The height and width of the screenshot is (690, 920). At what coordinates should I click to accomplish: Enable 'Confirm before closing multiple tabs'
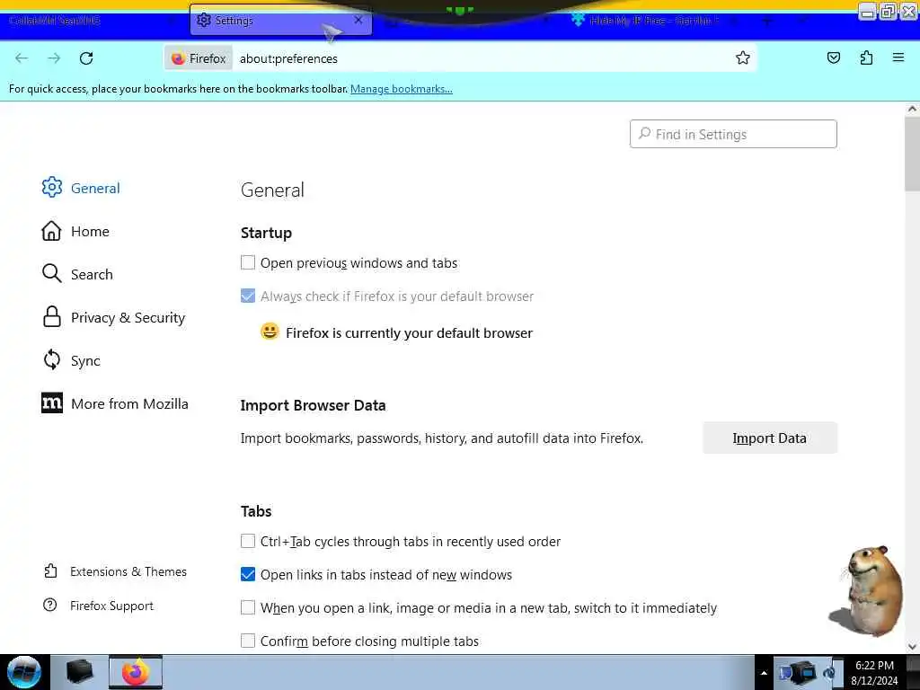coord(248,640)
